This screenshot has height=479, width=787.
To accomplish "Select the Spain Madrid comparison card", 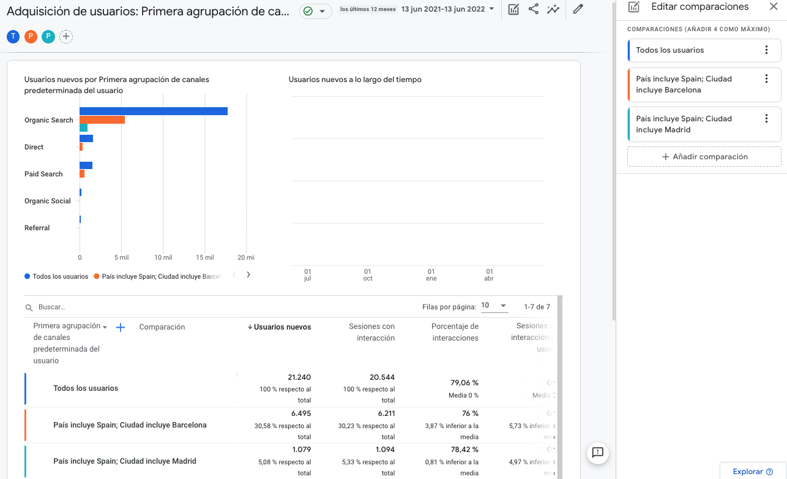I will tap(704, 124).
